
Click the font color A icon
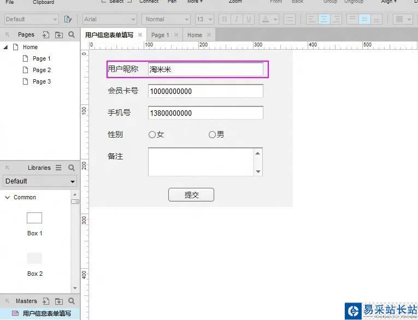coord(266,19)
